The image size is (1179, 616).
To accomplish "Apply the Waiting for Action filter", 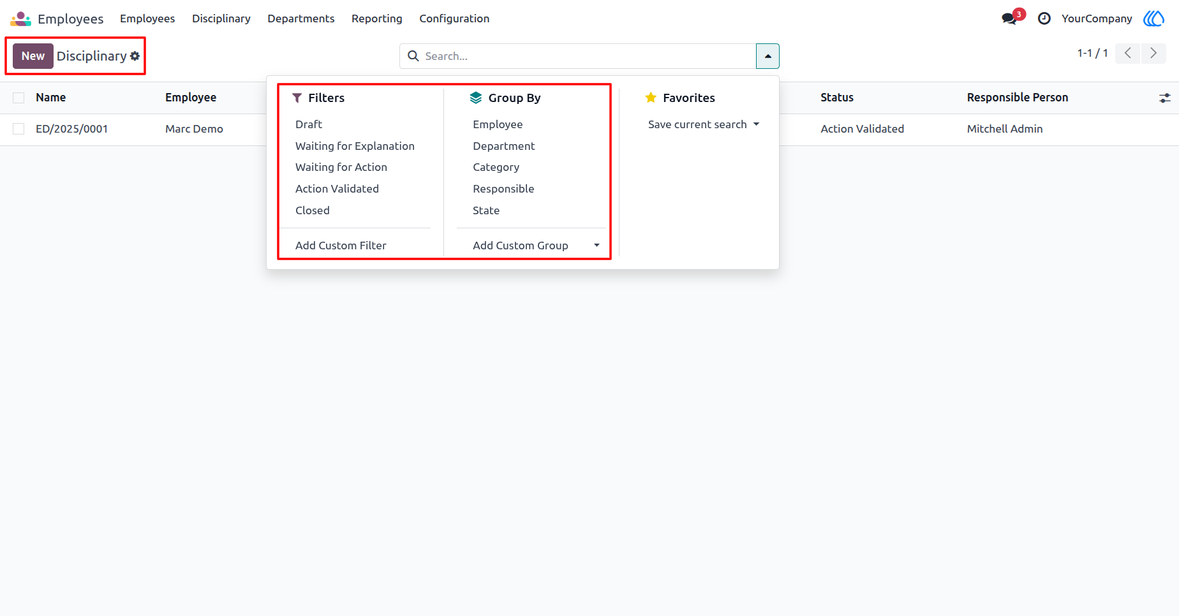I will tap(341, 167).
